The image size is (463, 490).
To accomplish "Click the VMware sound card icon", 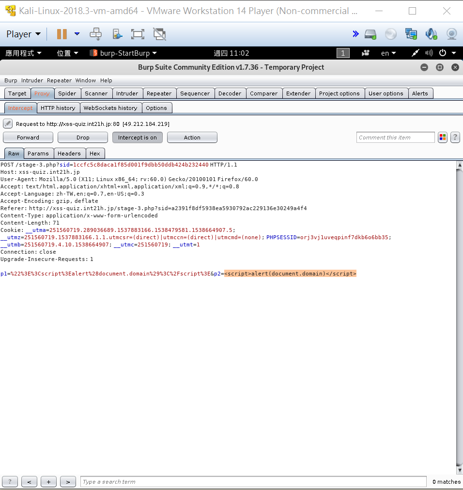I will click(431, 34).
